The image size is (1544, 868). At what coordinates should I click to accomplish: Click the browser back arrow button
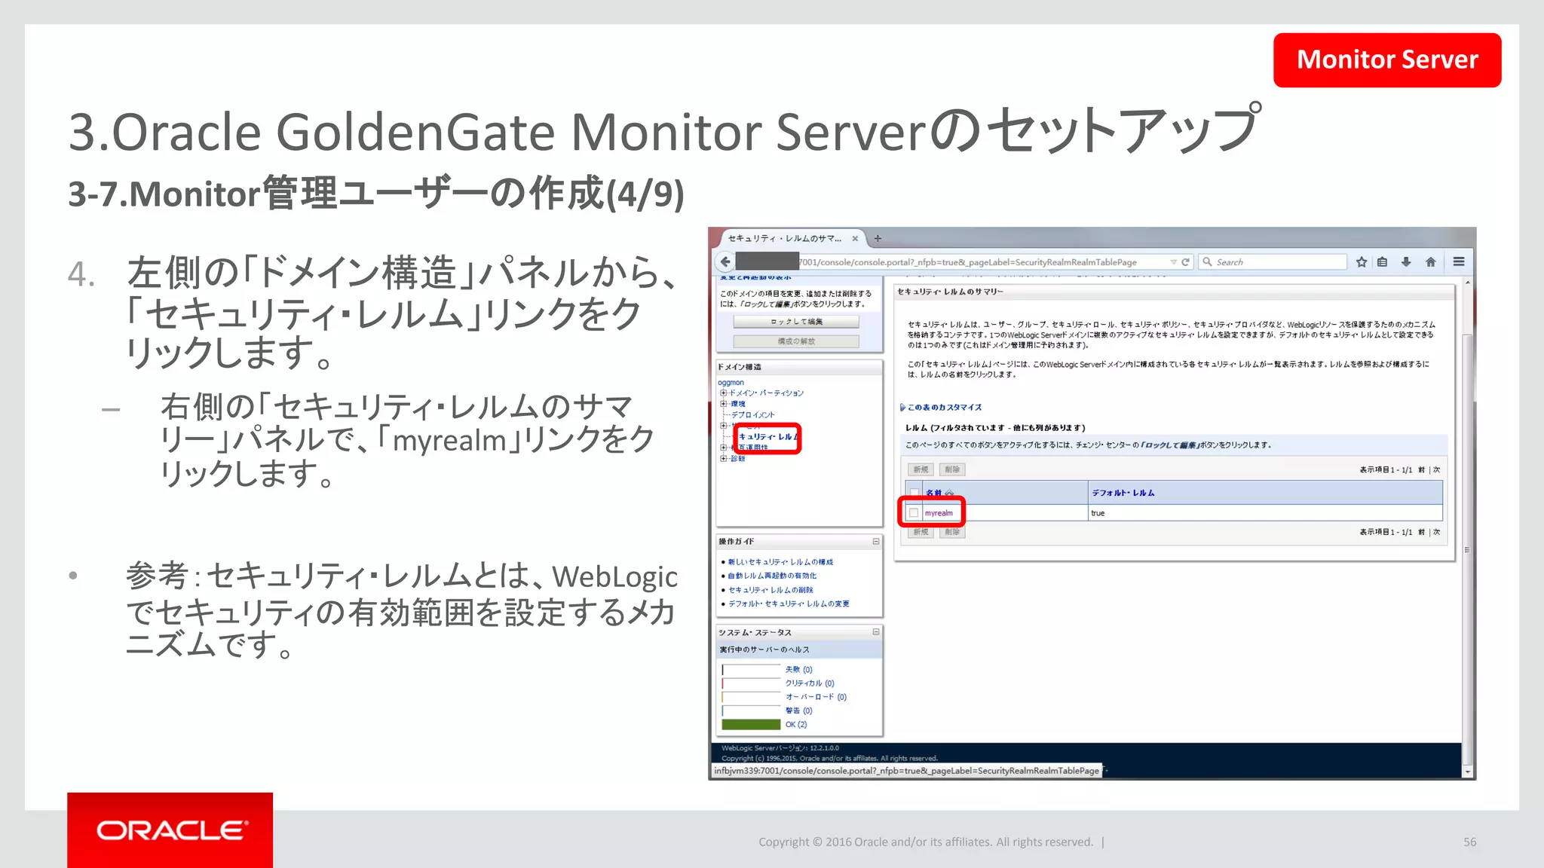pyautogui.click(x=725, y=261)
